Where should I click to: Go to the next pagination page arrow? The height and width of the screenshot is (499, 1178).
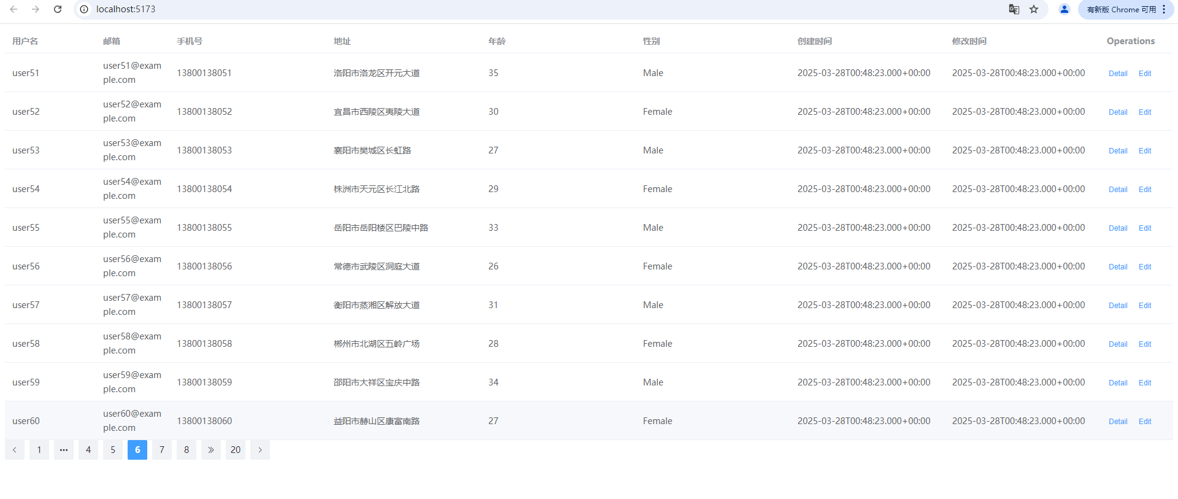point(260,450)
